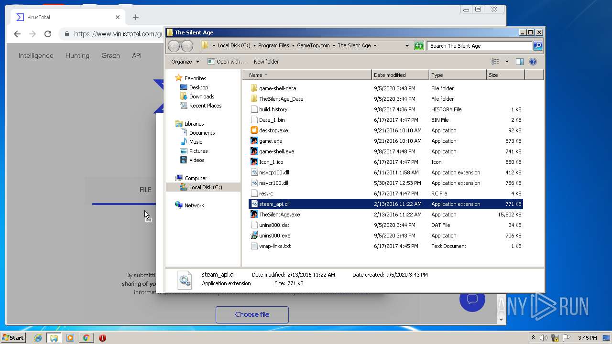Switch to Chrome in the taskbar
This screenshot has width=612, height=344.
coord(86,338)
